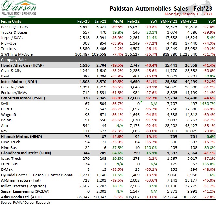This screenshot has width=216, height=205.
Task: Click Honda Atlas Cars Jan-23 value 2,704
Action: (102, 65)
